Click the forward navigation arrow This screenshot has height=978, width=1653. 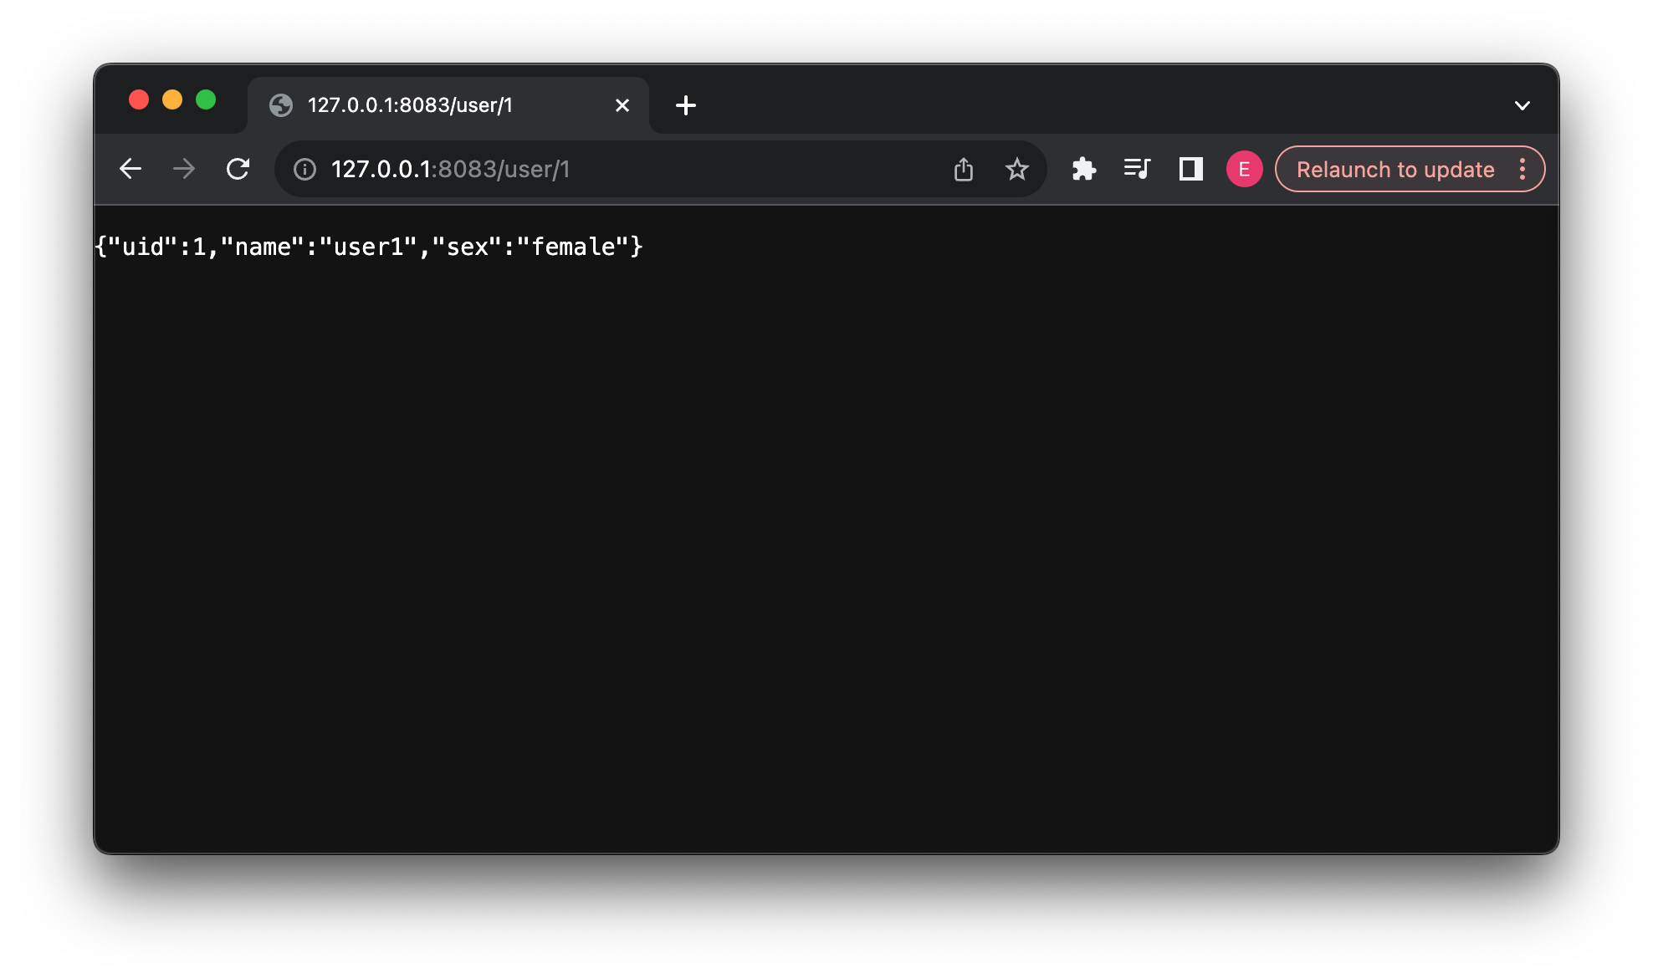[184, 169]
